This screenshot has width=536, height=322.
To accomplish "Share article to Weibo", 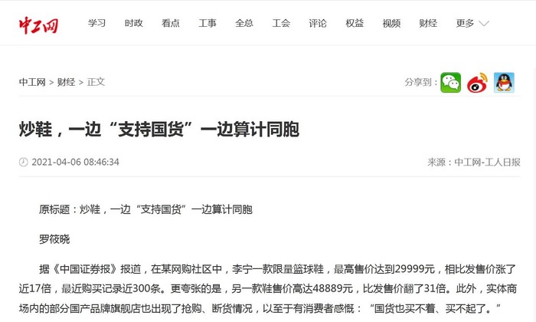I will tap(477, 83).
